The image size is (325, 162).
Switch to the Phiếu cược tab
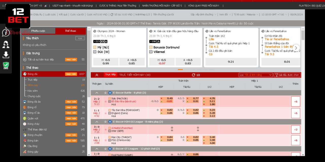click(38, 31)
